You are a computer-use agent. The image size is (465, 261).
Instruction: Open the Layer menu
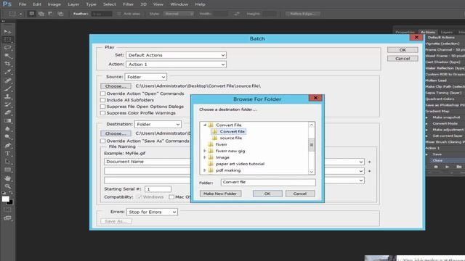point(73,4)
